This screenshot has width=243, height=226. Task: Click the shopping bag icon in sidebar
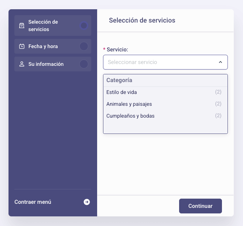[x=22, y=26]
